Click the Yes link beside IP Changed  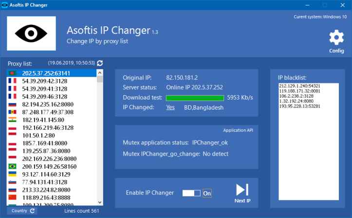pyautogui.click(x=170, y=107)
